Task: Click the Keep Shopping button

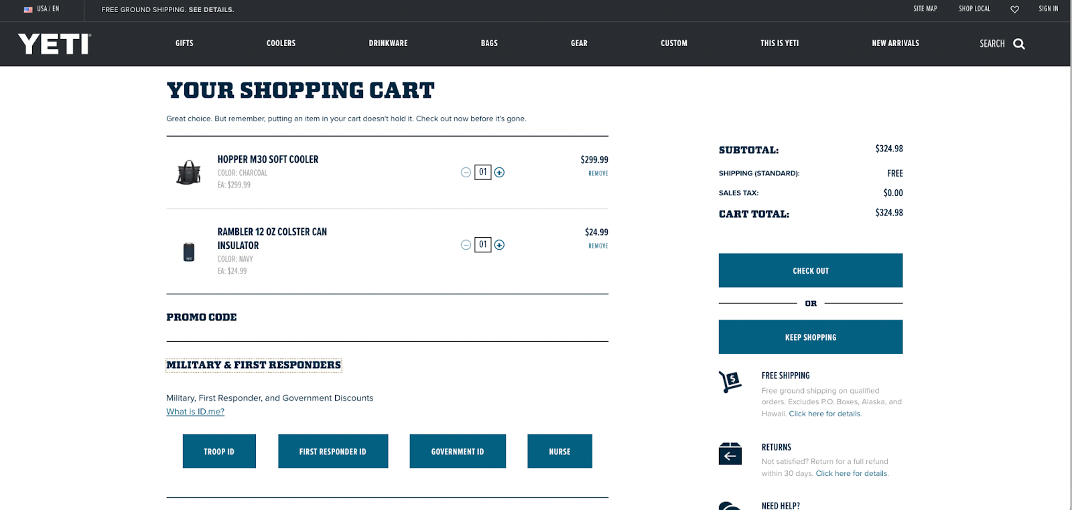Action: click(811, 337)
